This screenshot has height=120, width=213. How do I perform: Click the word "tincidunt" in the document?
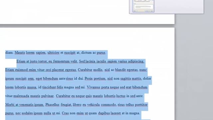pos(49,87)
